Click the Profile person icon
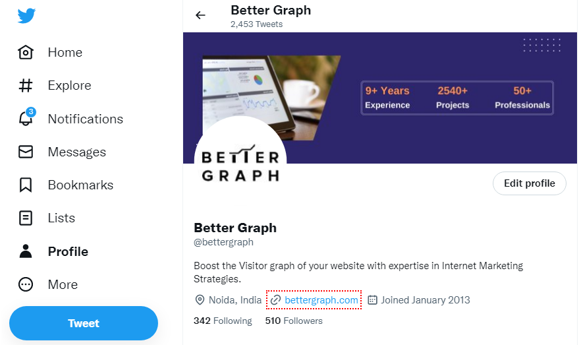 pos(26,251)
